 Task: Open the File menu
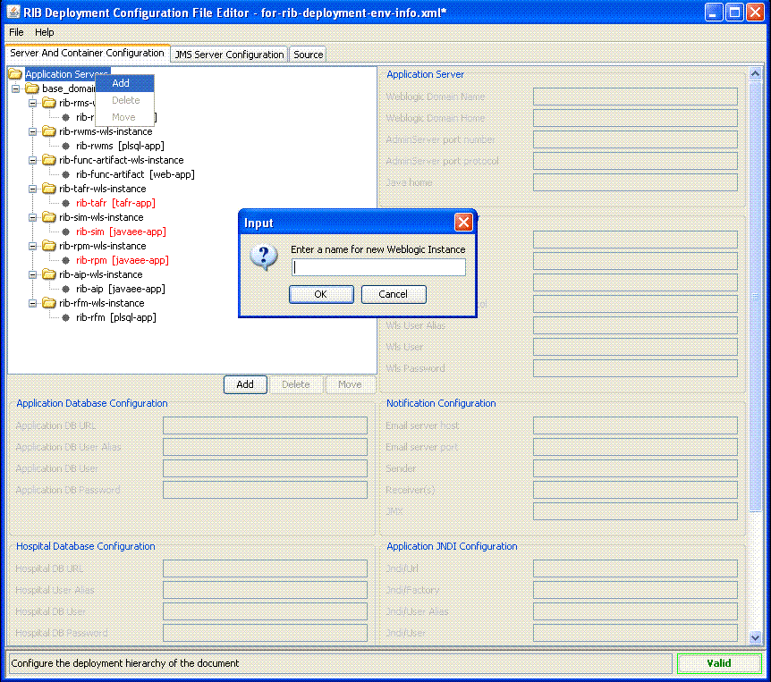[x=16, y=32]
